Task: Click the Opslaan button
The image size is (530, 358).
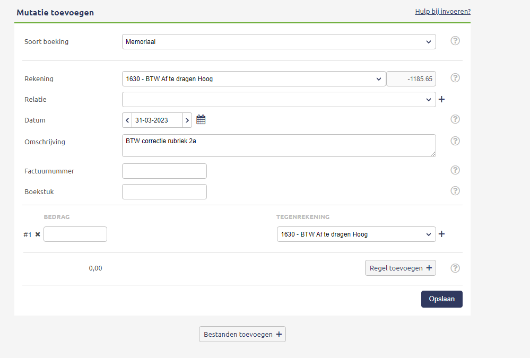Action: 442,299
